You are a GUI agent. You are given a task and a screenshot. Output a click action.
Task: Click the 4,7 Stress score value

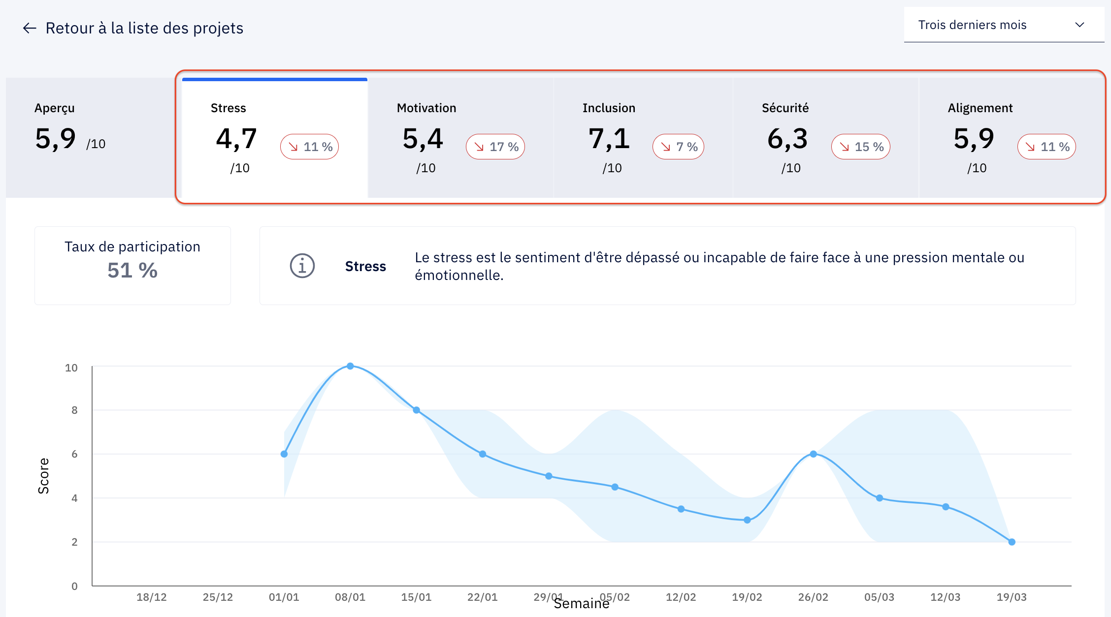(x=236, y=139)
